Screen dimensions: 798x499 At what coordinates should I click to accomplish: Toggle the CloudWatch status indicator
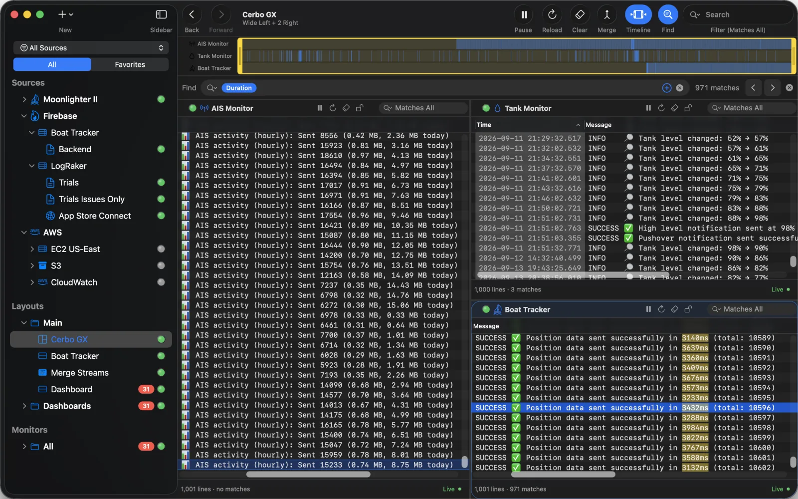coord(161,282)
